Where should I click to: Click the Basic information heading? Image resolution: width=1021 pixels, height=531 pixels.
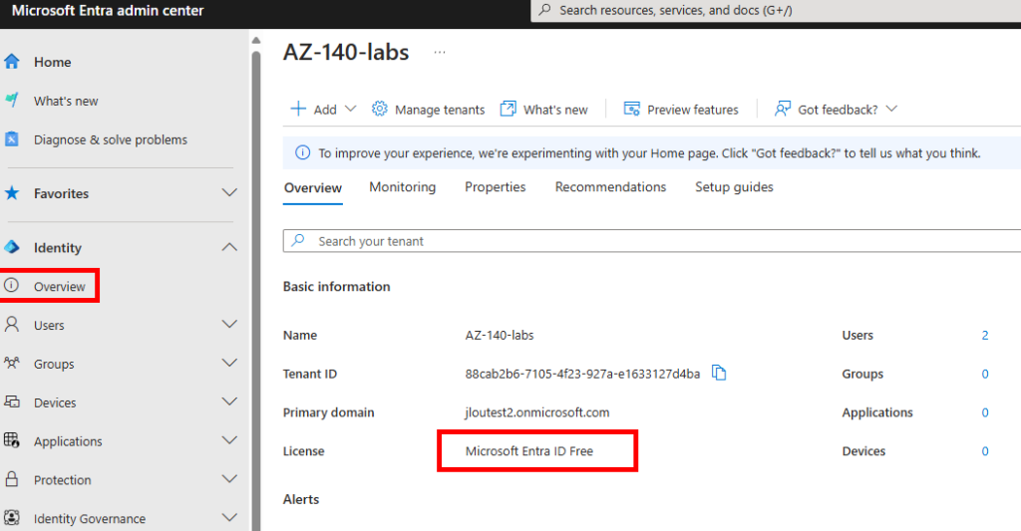tap(337, 286)
